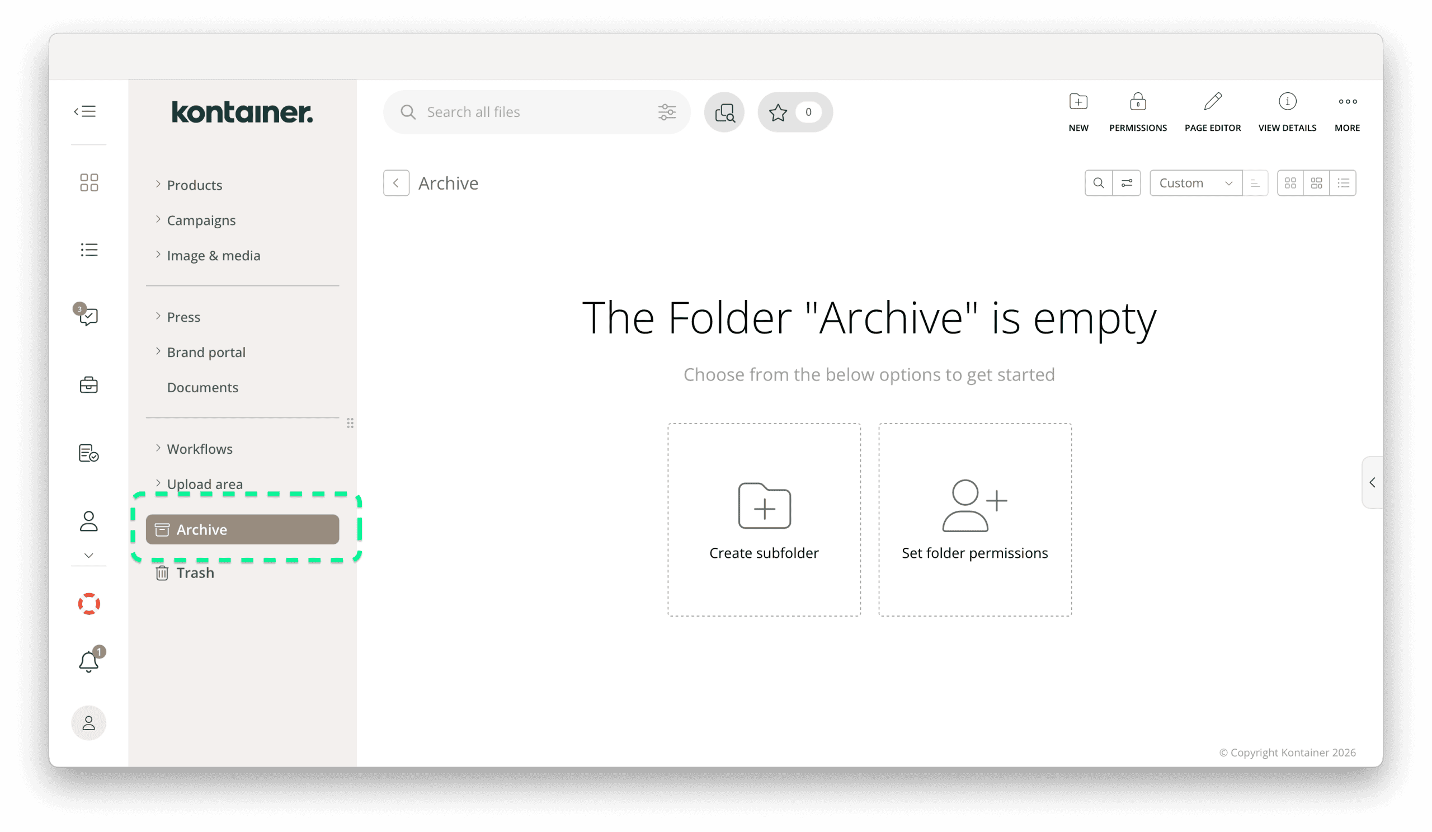This screenshot has height=832, width=1432.
Task: Open the list view icon in left sidebar
Action: coord(88,249)
